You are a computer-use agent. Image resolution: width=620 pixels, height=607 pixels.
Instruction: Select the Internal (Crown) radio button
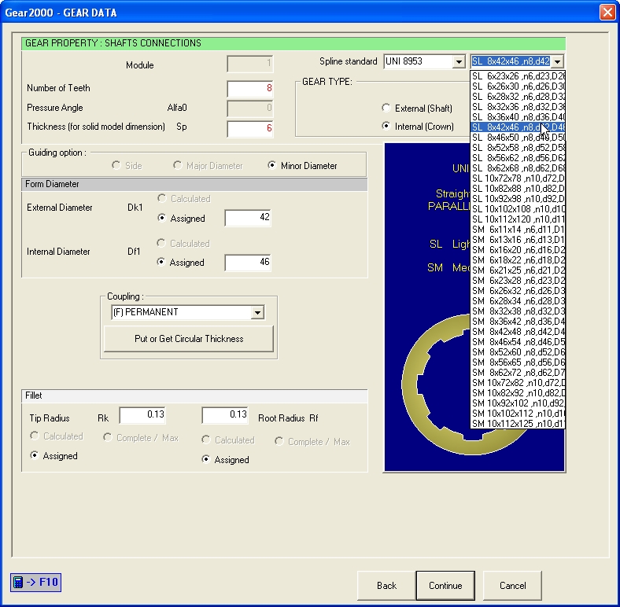click(418, 127)
